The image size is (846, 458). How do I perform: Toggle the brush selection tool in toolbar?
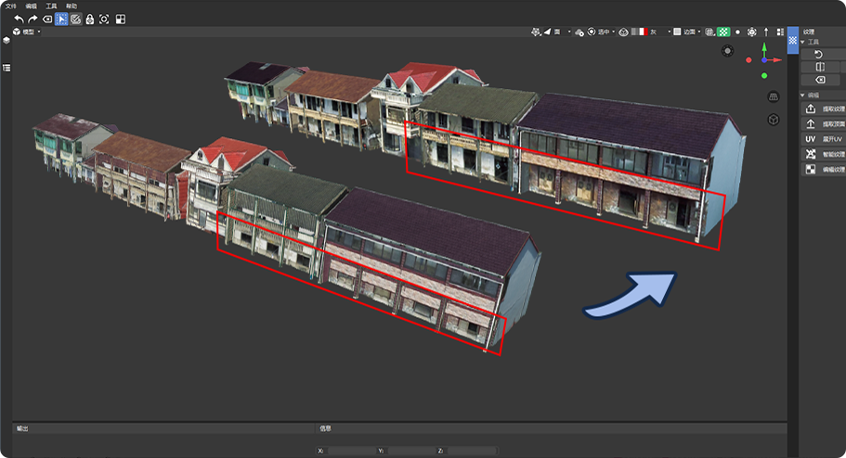(x=75, y=19)
